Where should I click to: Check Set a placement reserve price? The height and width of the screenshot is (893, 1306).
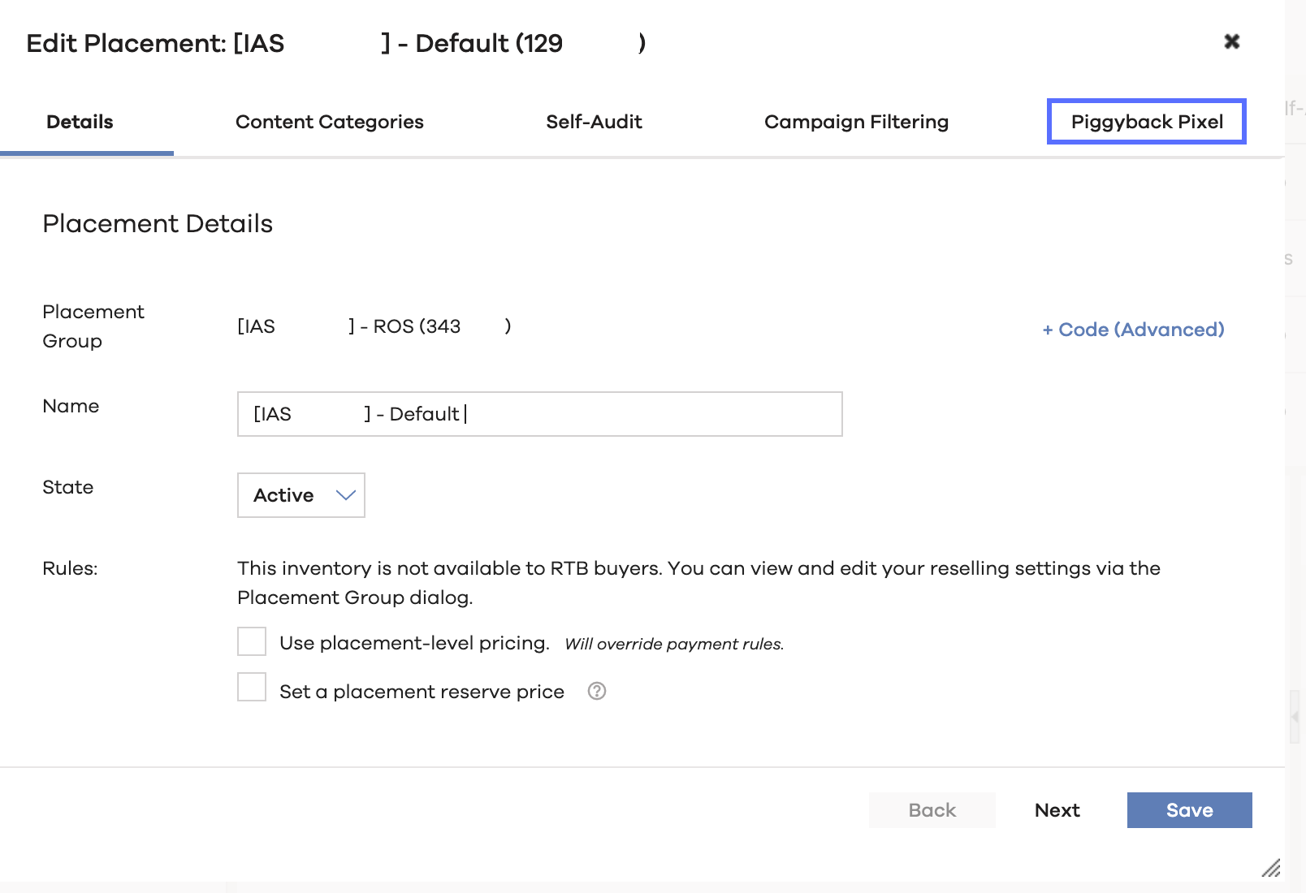252,687
